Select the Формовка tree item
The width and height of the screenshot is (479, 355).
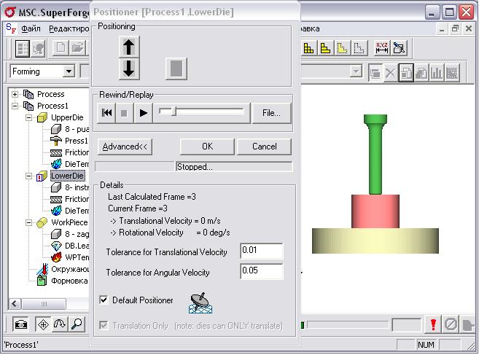(x=69, y=281)
